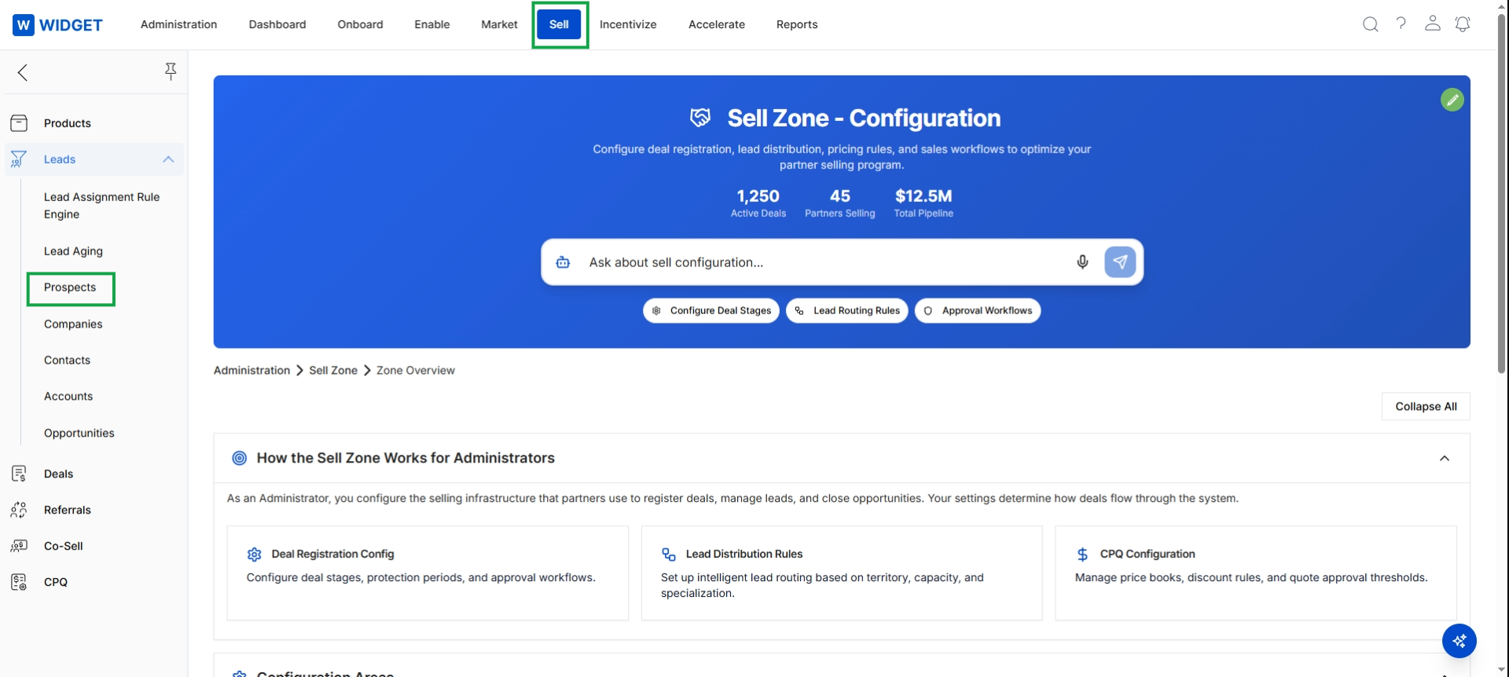
Task: Click Sell Zone breadcrumb link
Action: tap(333, 371)
